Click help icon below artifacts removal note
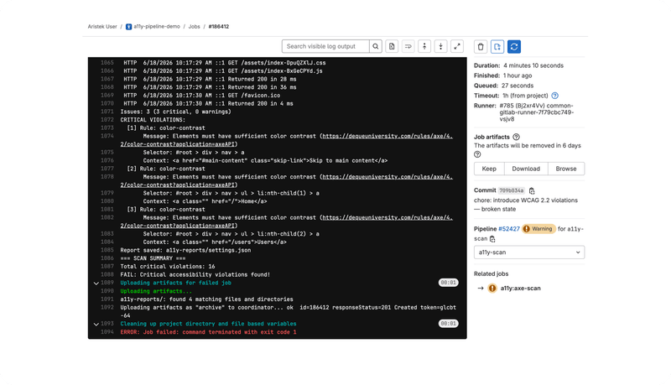 click(477, 154)
